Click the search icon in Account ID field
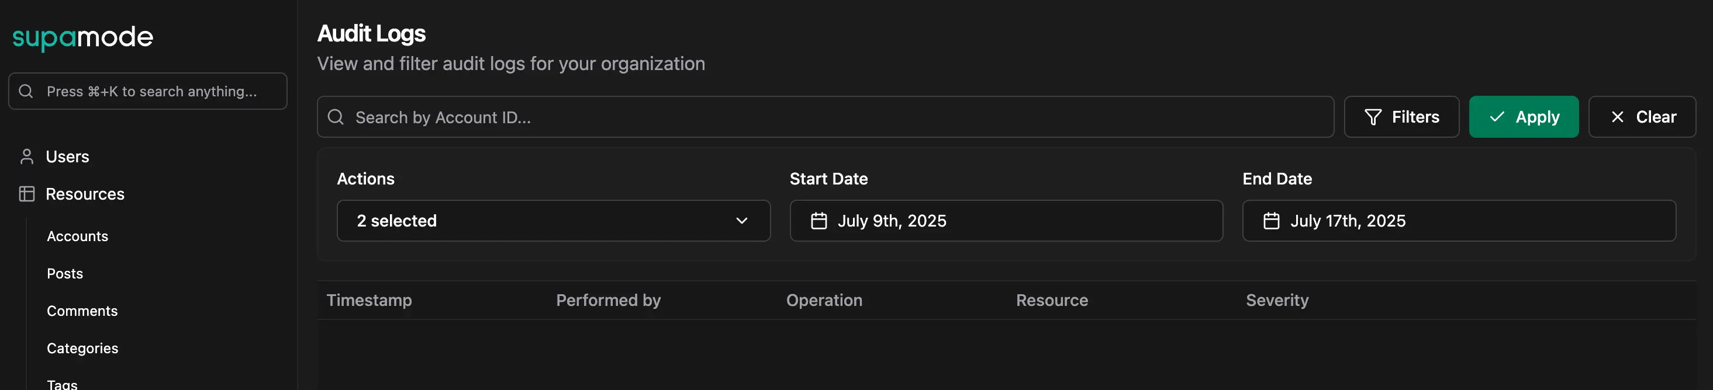1713x390 pixels. [336, 116]
